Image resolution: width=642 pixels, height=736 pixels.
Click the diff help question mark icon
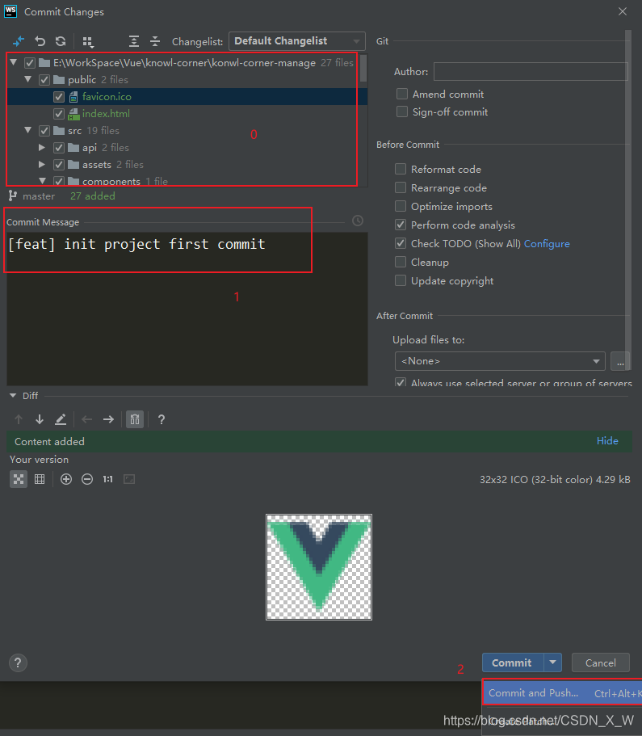pyautogui.click(x=161, y=419)
